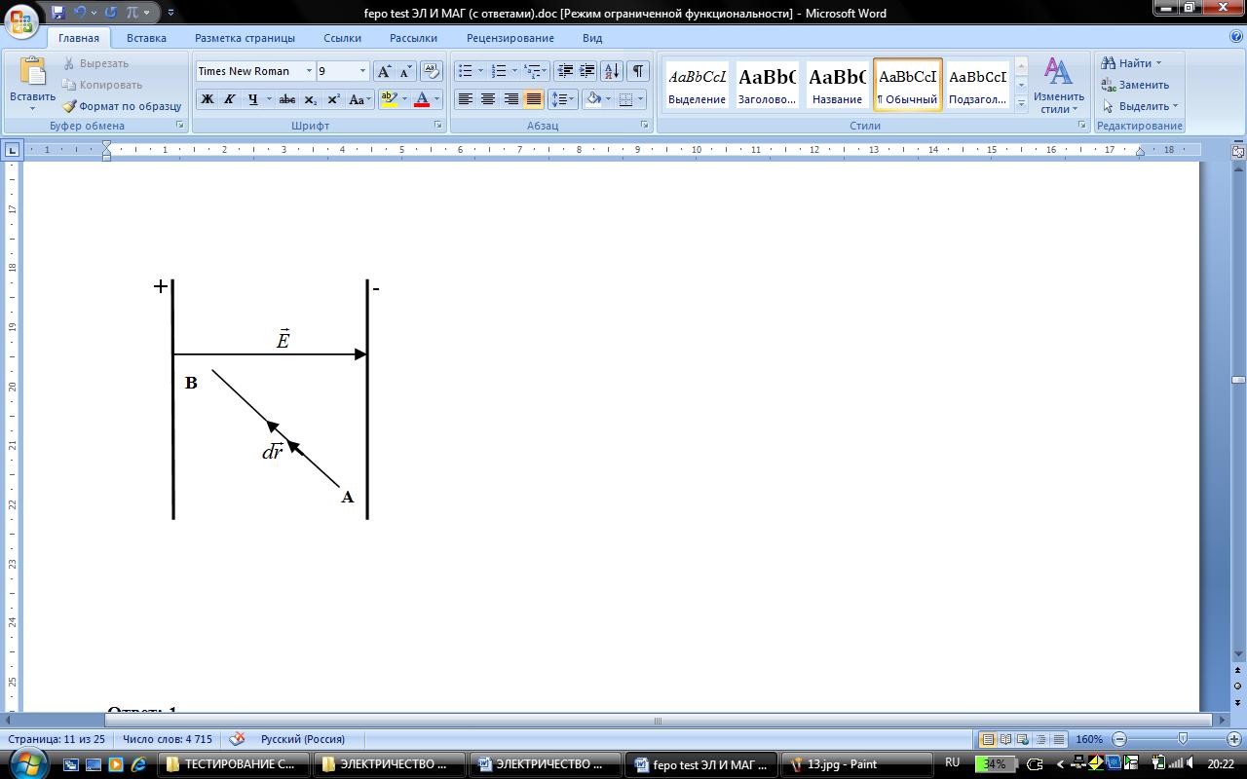Apply strikethrough formatting
The width and height of the screenshot is (1247, 779).
(286, 99)
